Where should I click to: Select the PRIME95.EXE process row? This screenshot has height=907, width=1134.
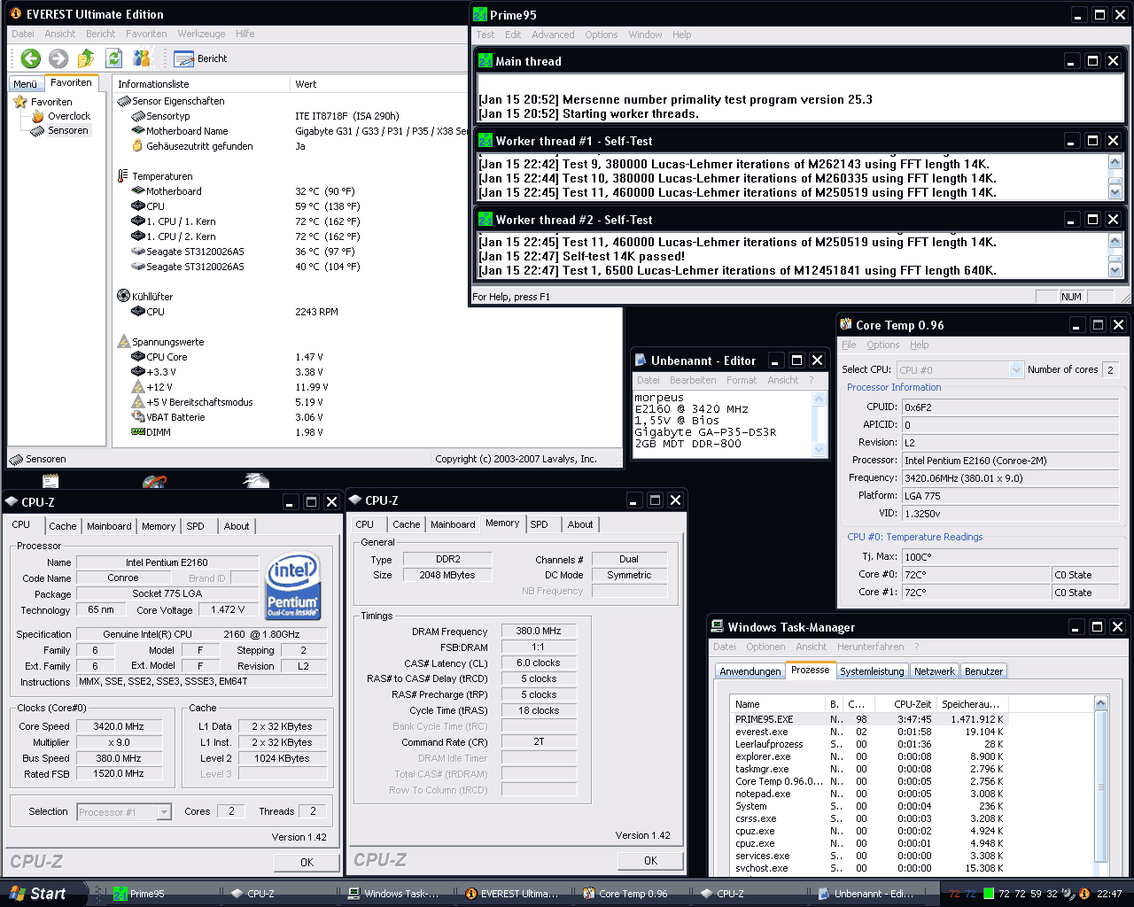pos(869,719)
